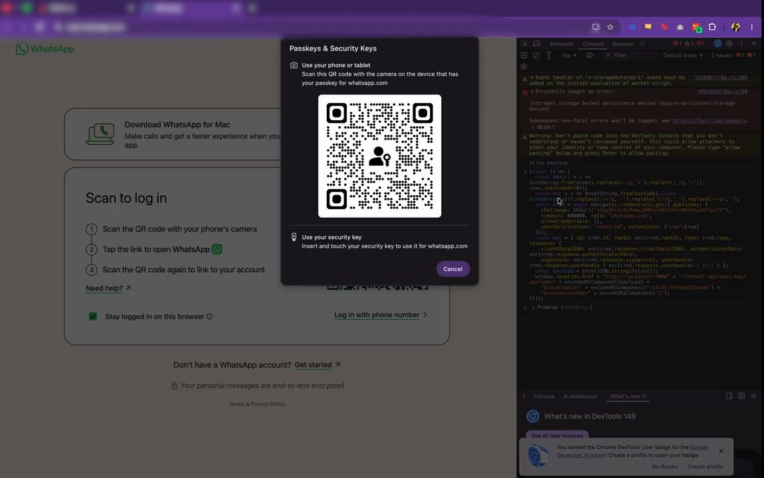The width and height of the screenshot is (764, 478).
Task: Close the DevTools panel
Action: [754, 43]
